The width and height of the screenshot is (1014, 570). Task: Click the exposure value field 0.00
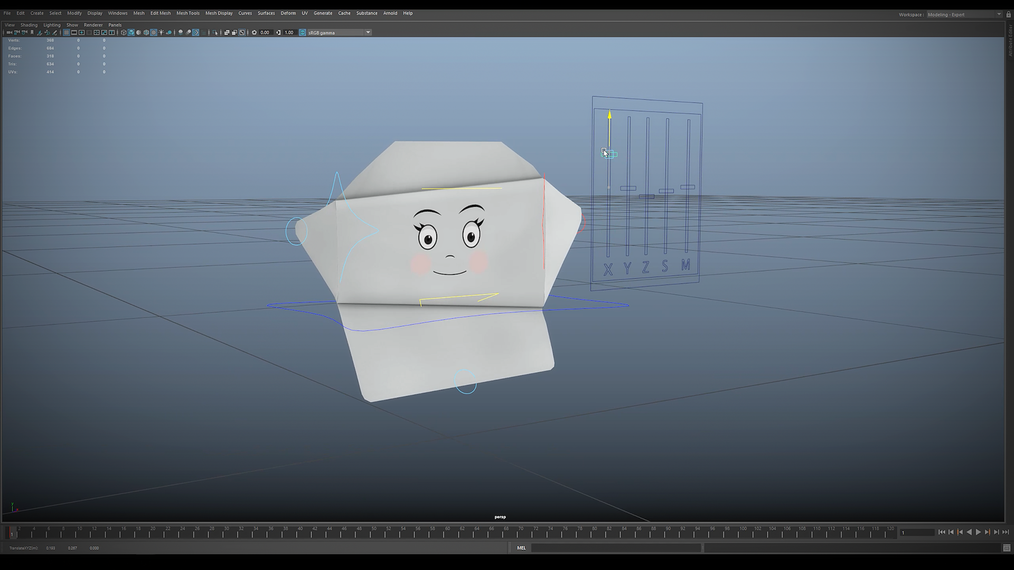pos(265,32)
